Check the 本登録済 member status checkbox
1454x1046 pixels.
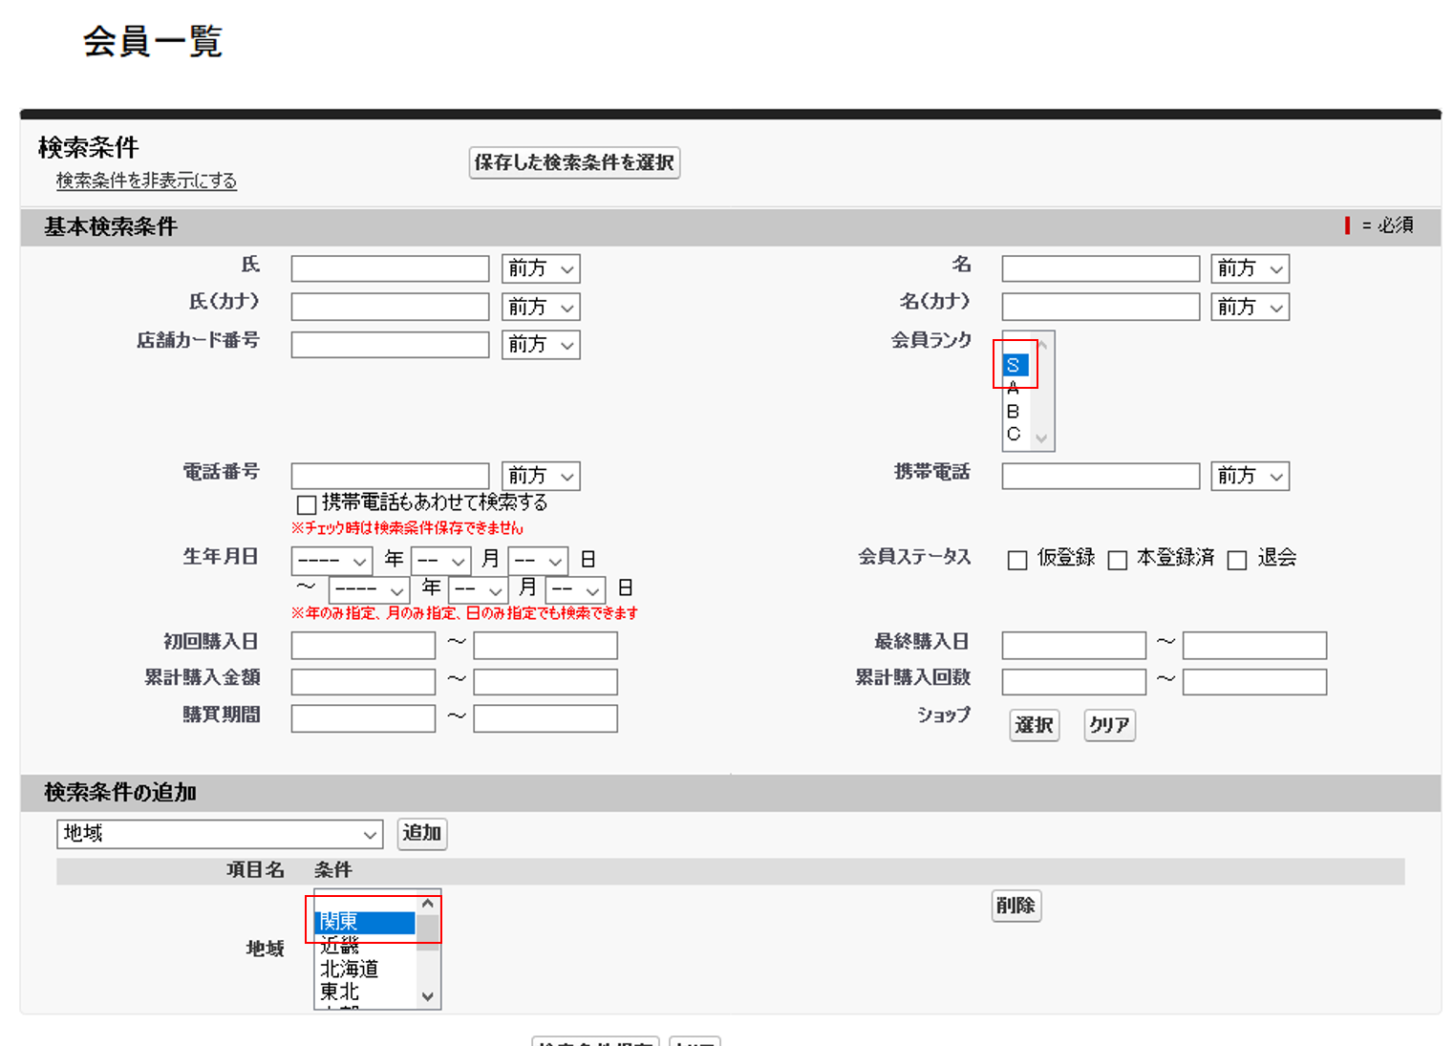click(x=1117, y=560)
